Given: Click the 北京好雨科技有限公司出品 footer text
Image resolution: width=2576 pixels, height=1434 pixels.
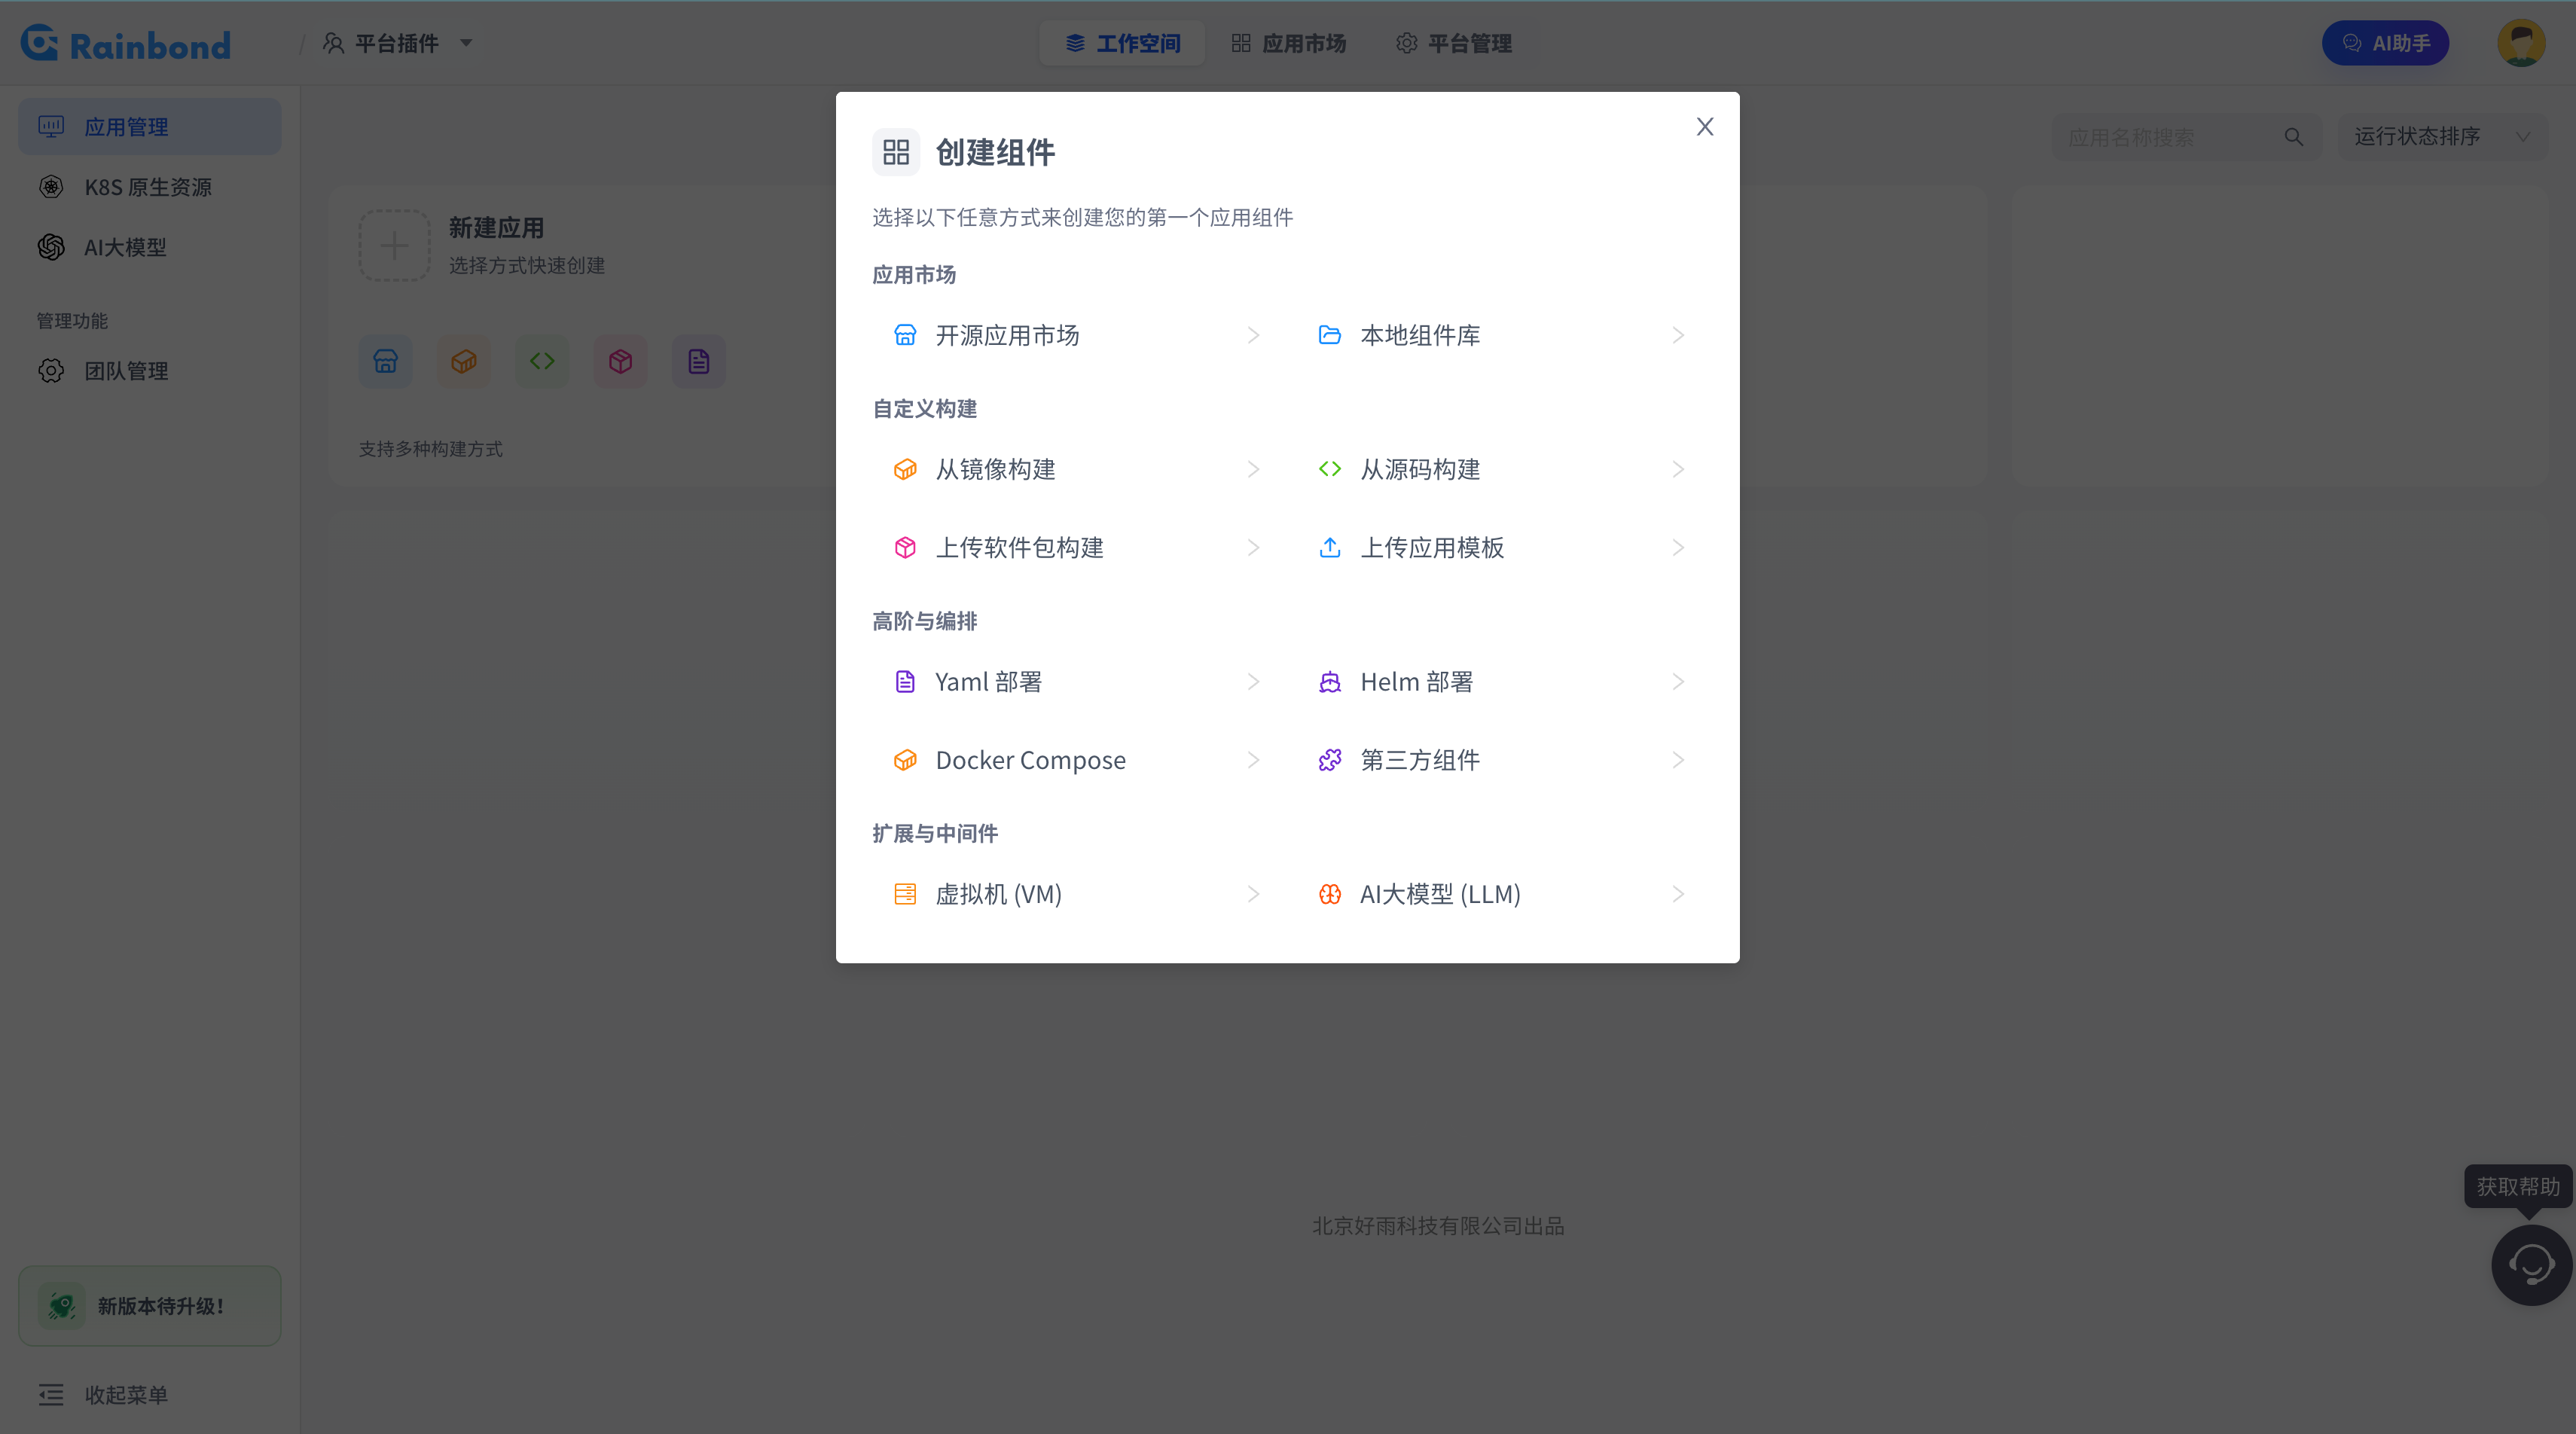Looking at the screenshot, I should (1438, 1226).
